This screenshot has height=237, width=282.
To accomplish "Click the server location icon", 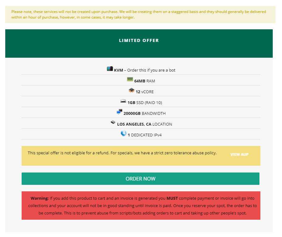I will point(113,122).
